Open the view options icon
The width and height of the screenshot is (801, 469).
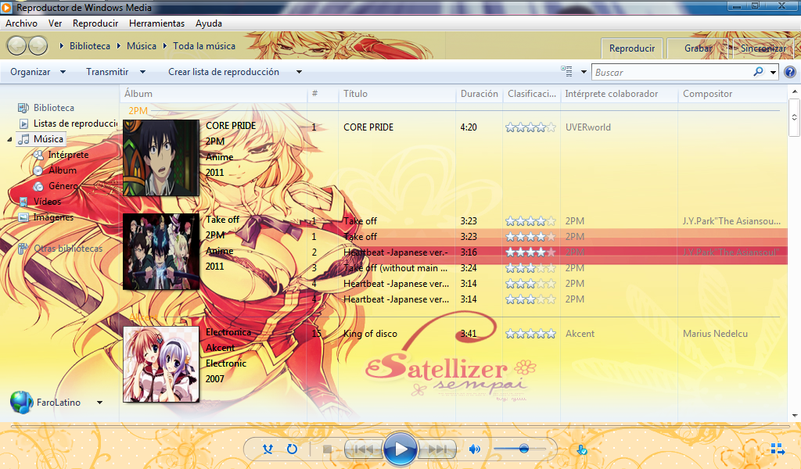566,71
